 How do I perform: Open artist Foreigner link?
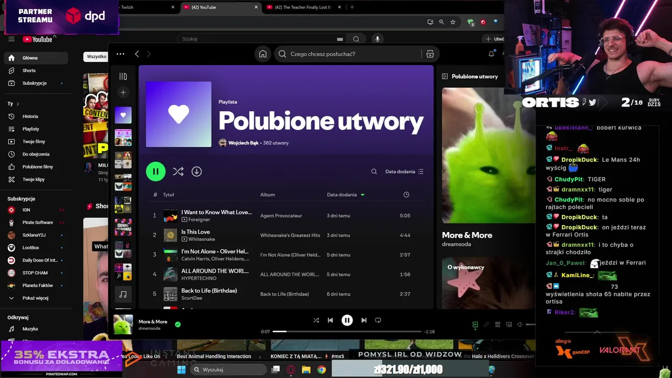199,219
